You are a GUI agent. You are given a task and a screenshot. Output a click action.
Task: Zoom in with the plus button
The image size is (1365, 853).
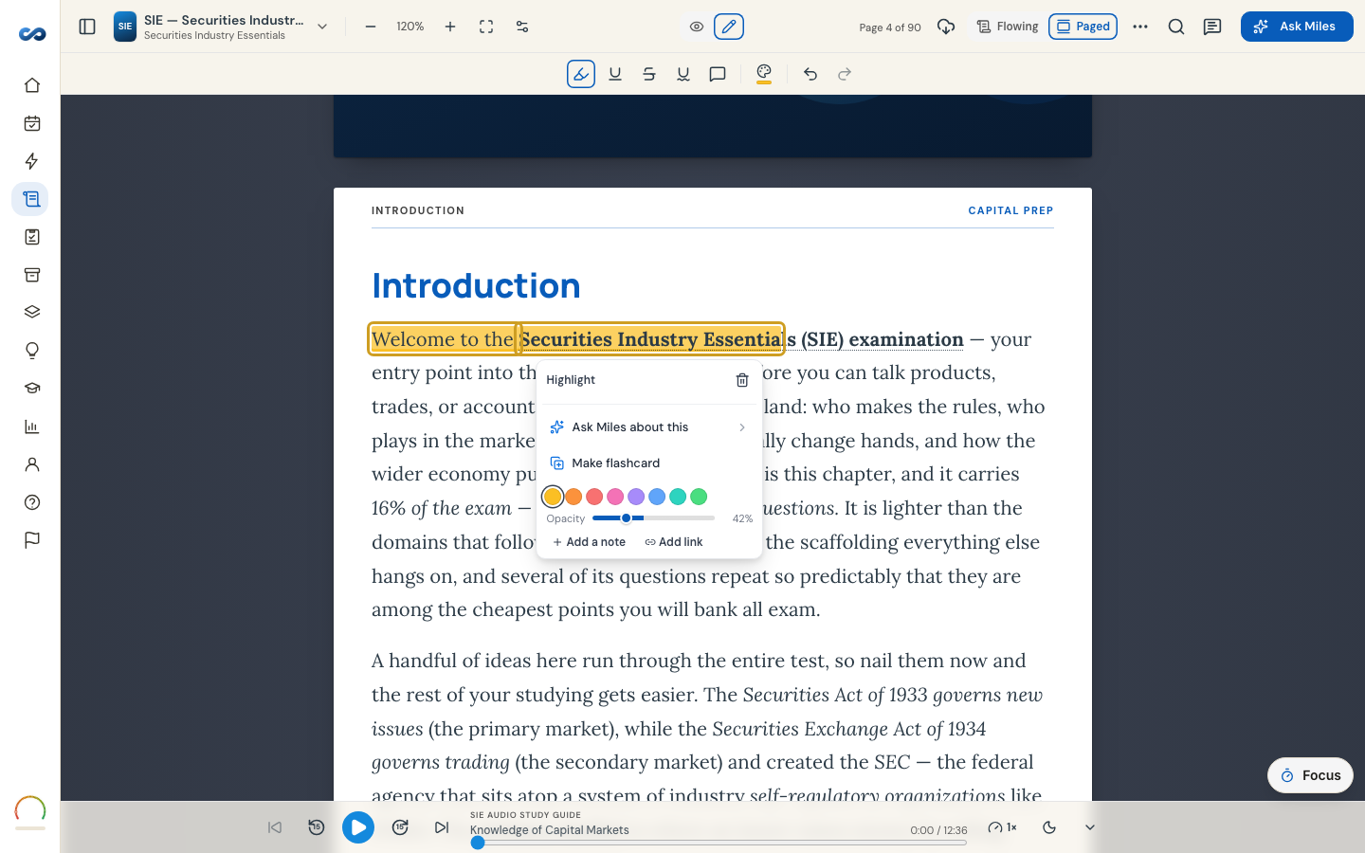[450, 27]
